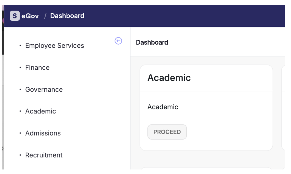Go to Governance in the sidebar
The image size is (291, 174).
point(44,90)
